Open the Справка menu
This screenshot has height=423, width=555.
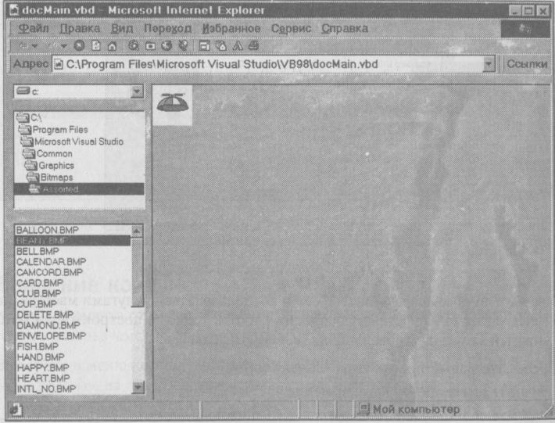345,28
